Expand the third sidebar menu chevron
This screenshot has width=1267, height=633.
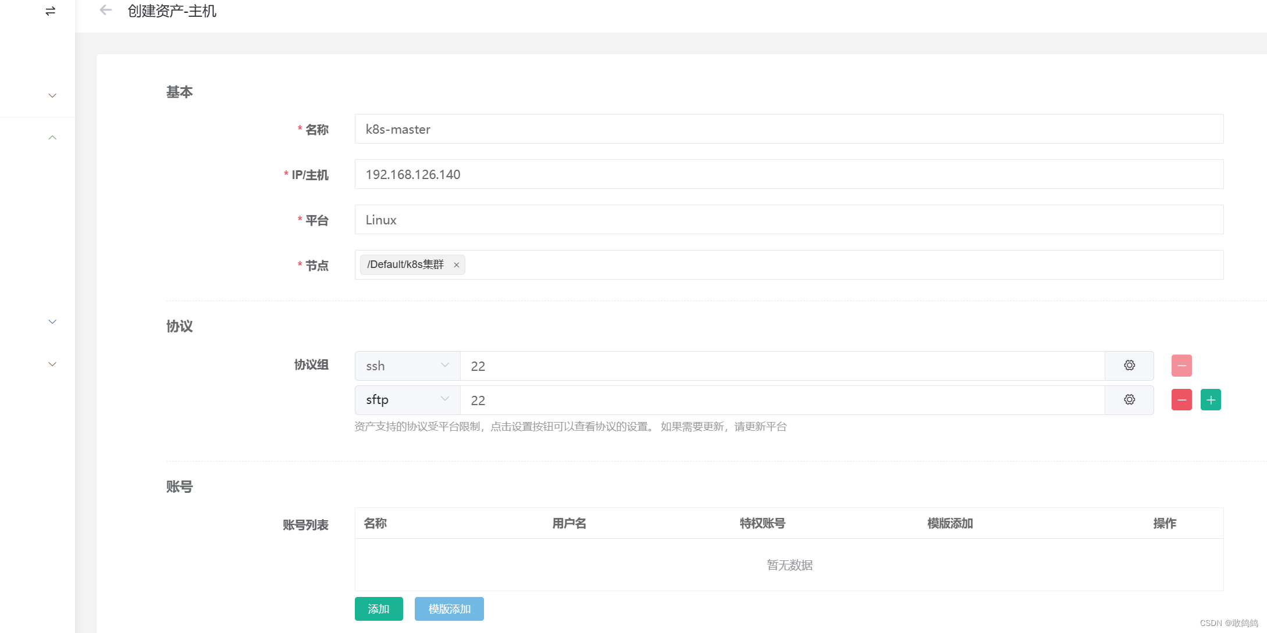52,321
